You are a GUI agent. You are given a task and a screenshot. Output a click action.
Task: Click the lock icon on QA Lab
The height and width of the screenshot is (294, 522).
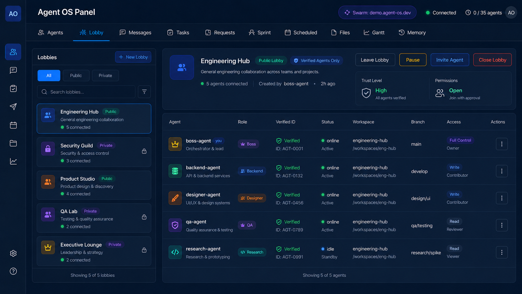(x=144, y=217)
